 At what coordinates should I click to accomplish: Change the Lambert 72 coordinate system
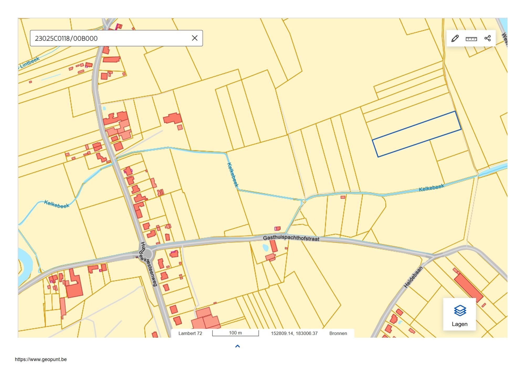190,333
